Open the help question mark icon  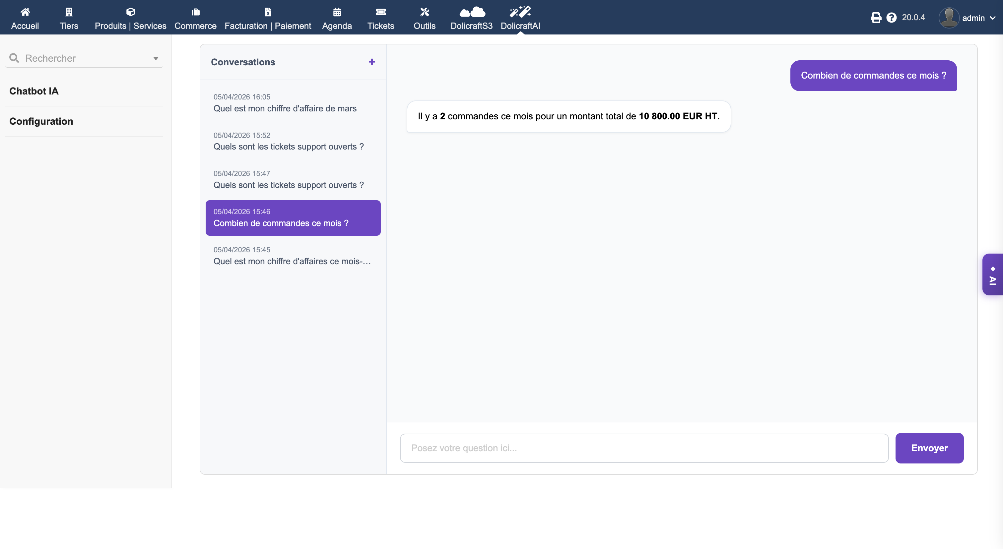[x=891, y=18]
